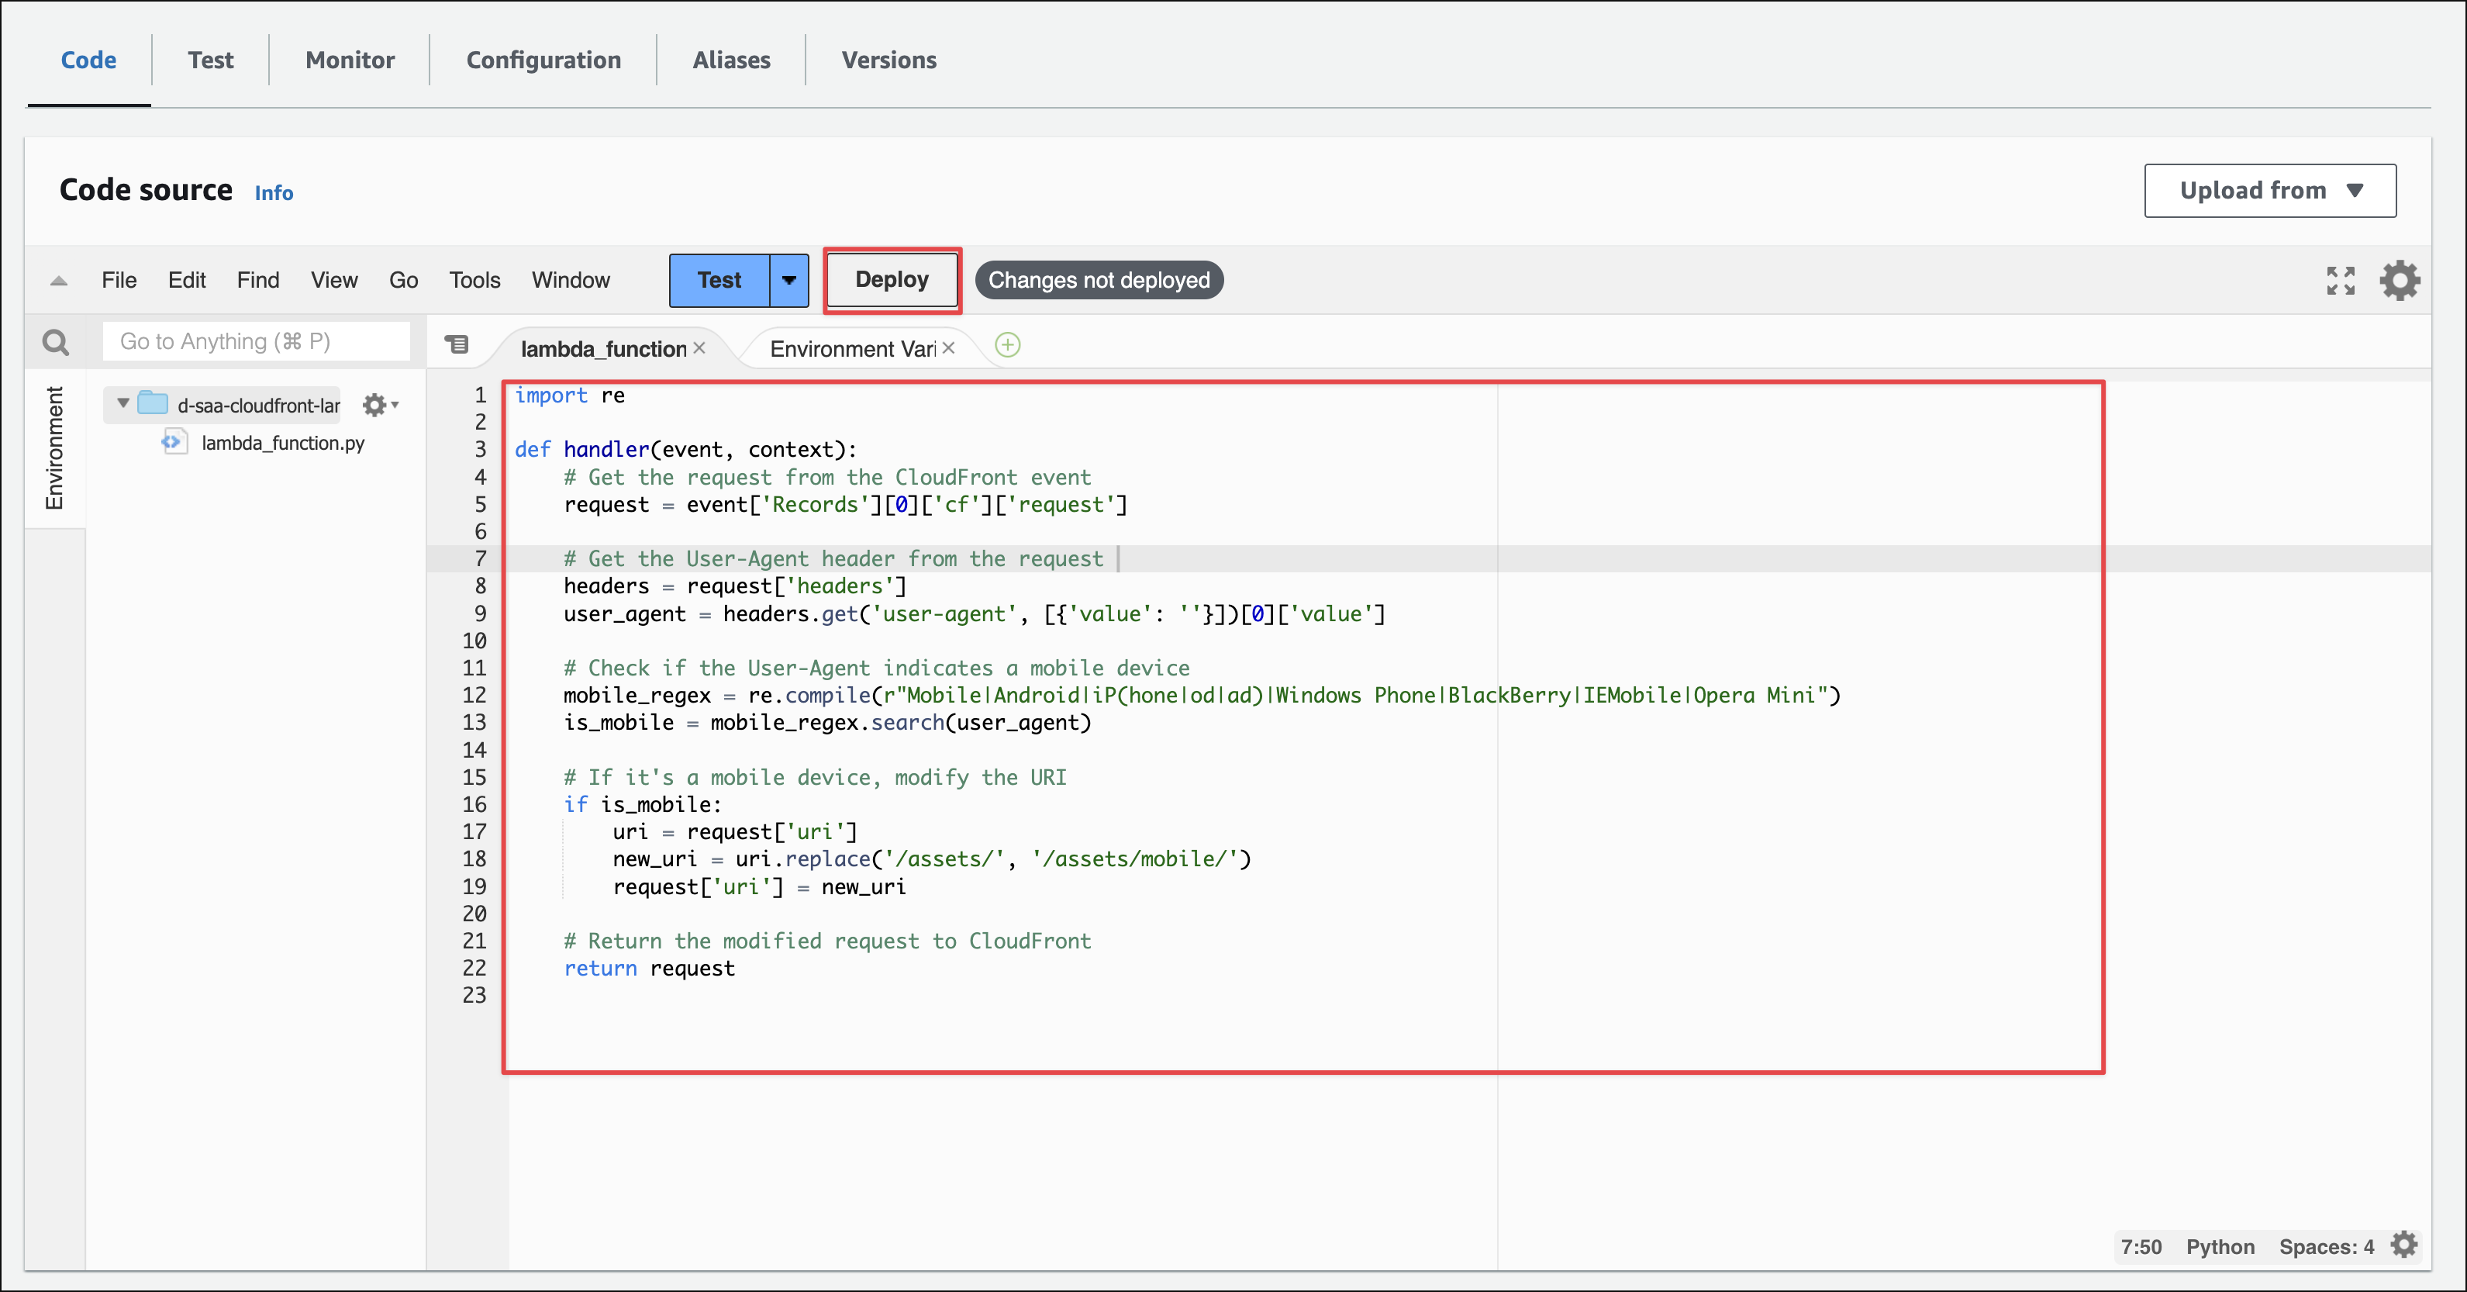The width and height of the screenshot is (2467, 1292).
Task: Collapse the d-saa-cloudfront-lar folder
Action: tap(122, 403)
